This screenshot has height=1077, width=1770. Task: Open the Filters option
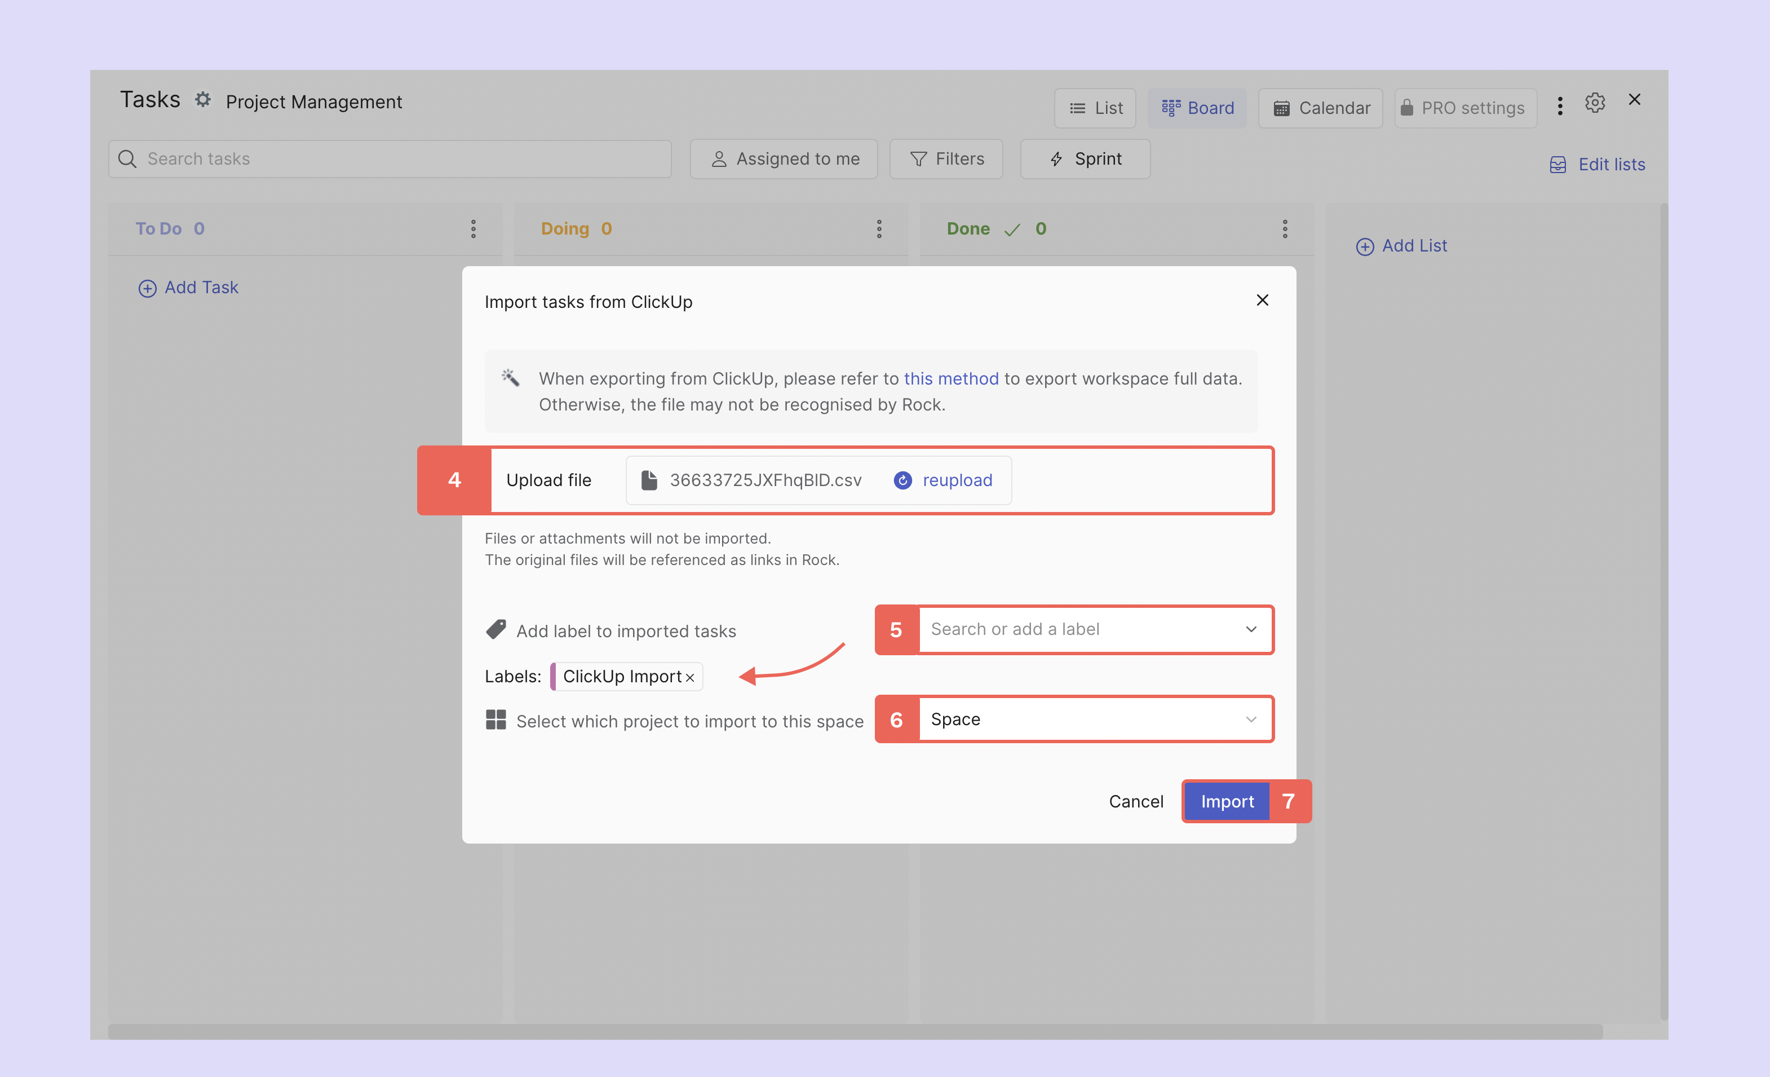pyautogui.click(x=946, y=159)
